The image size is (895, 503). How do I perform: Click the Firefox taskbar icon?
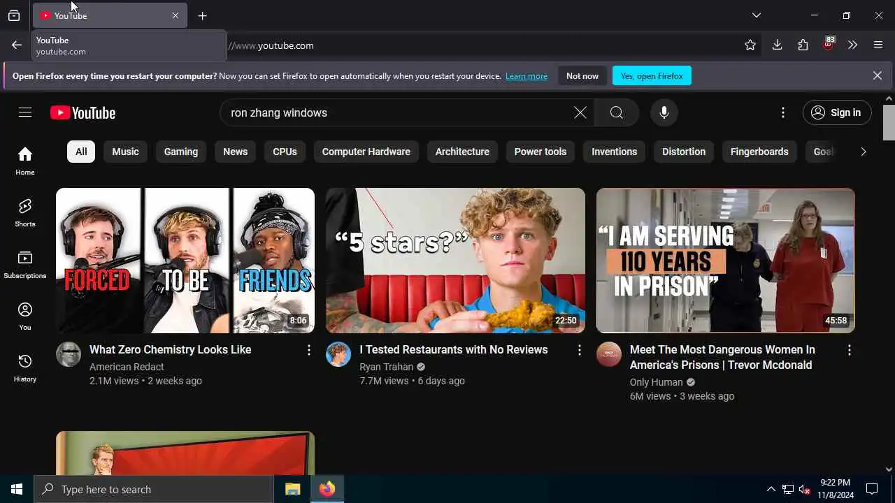[x=327, y=489]
